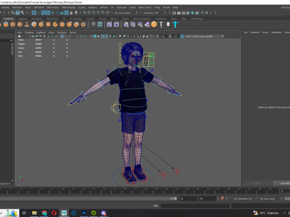The height and width of the screenshot is (217, 290).
Task: Click the white T-pose figure shelf icon
Action: [161, 25]
